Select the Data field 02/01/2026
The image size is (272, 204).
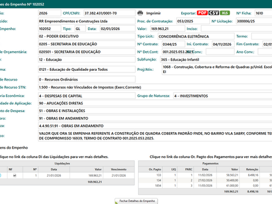click(118, 29)
